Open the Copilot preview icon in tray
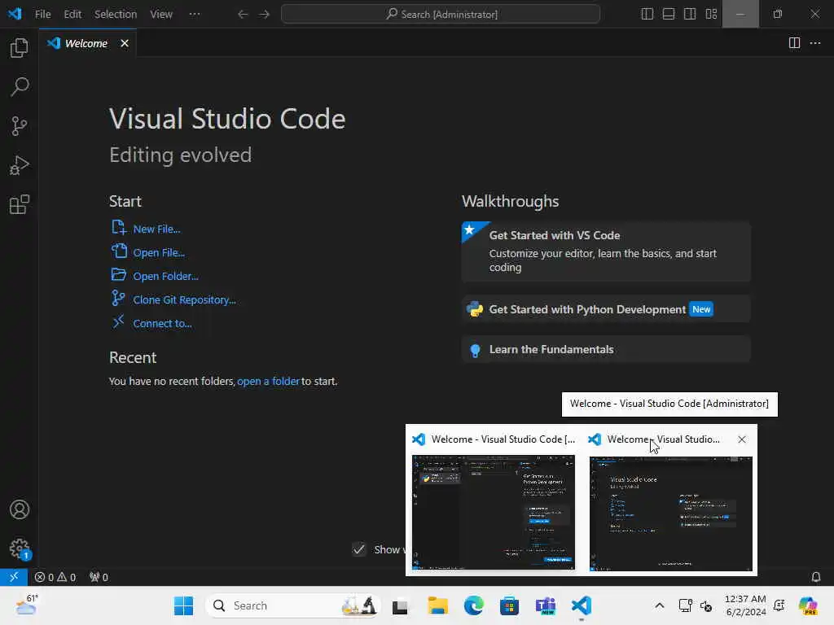Viewport: 834px width, 625px height. [808, 605]
